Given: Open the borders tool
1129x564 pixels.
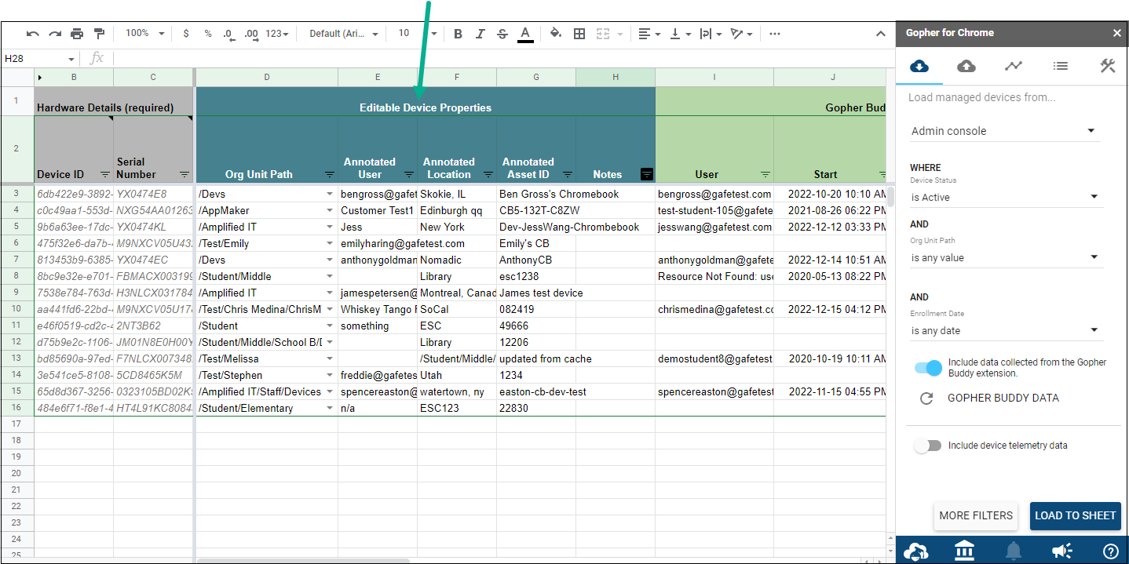Looking at the screenshot, I should [579, 34].
